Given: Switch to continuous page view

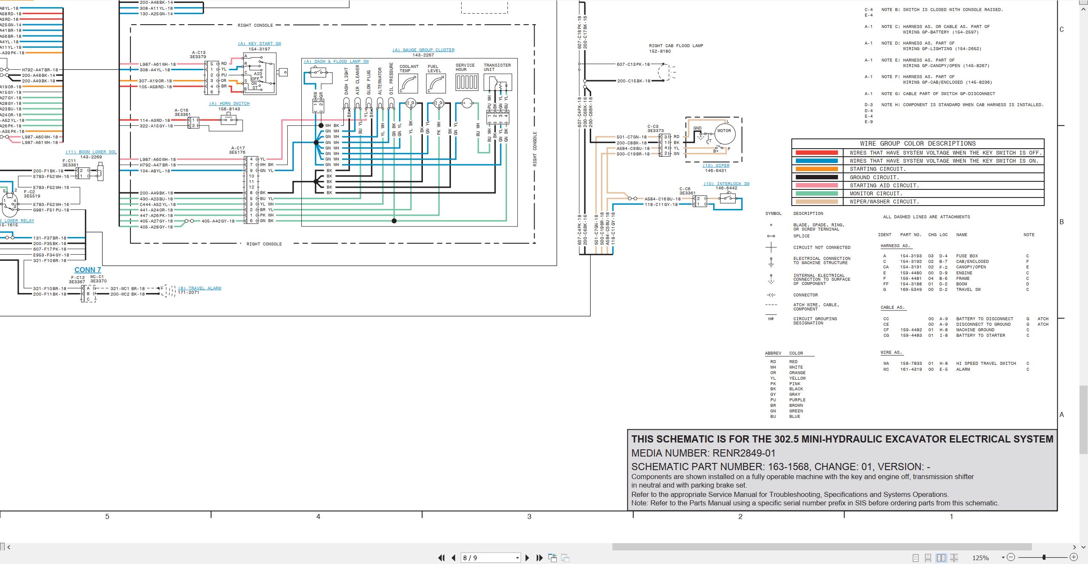Looking at the screenshot, I should tap(928, 558).
